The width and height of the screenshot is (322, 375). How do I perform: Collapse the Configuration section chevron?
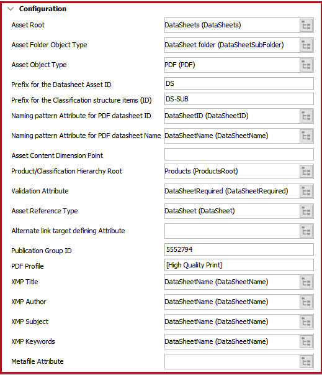pos(11,9)
